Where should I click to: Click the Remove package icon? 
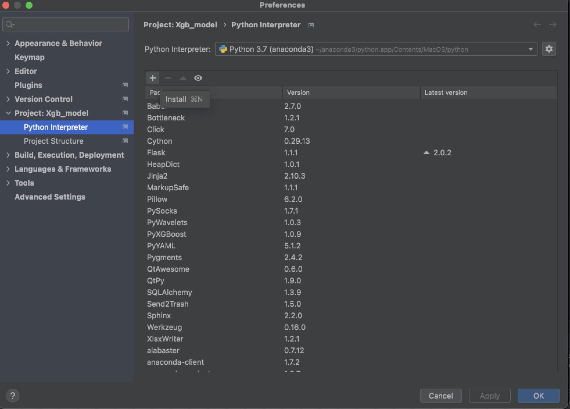(168, 78)
